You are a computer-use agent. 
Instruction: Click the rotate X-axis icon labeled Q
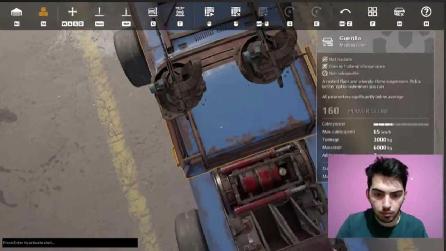click(x=289, y=12)
